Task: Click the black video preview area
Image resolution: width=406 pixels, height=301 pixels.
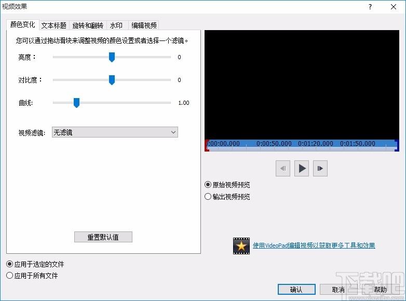Action: click(x=302, y=85)
